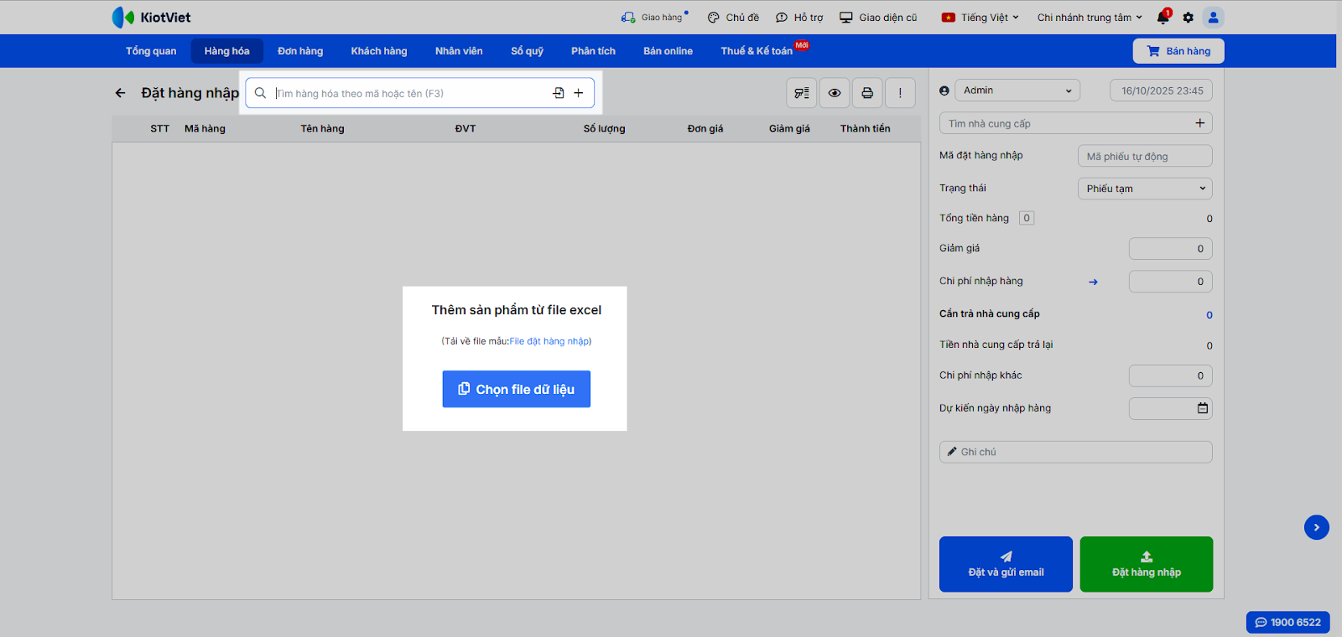Click the Ghi chú note field

tap(1076, 452)
